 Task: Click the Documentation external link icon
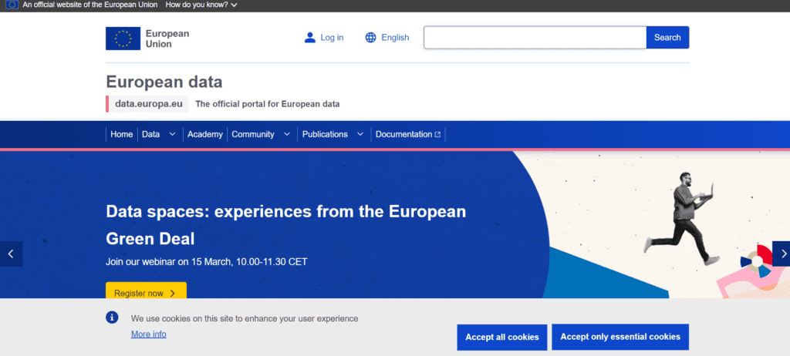click(x=438, y=134)
